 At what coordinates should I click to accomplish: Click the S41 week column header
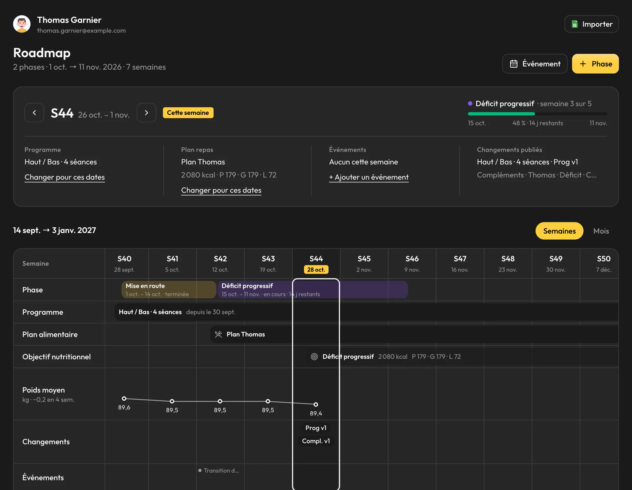(x=172, y=264)
